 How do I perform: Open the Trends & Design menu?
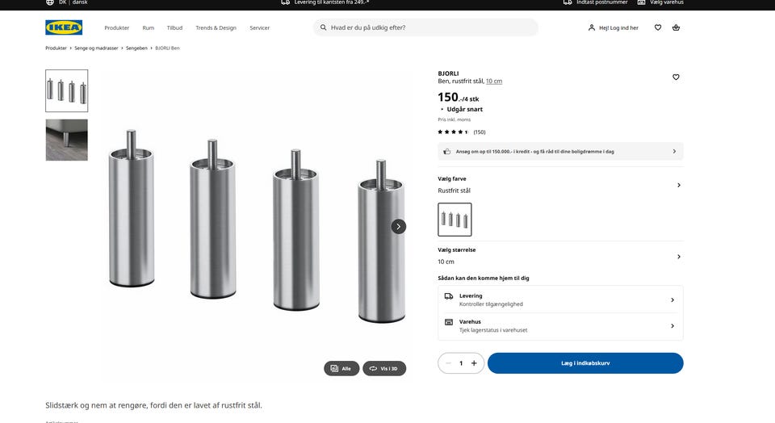click(216, 27)
